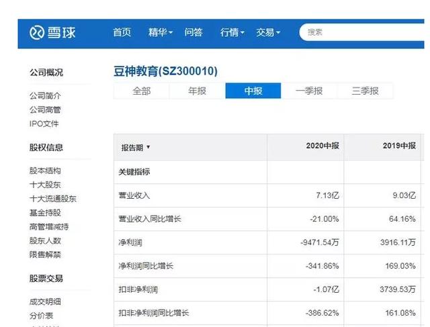
Task: Click the 净利润 row label
Action: (130, 242)
